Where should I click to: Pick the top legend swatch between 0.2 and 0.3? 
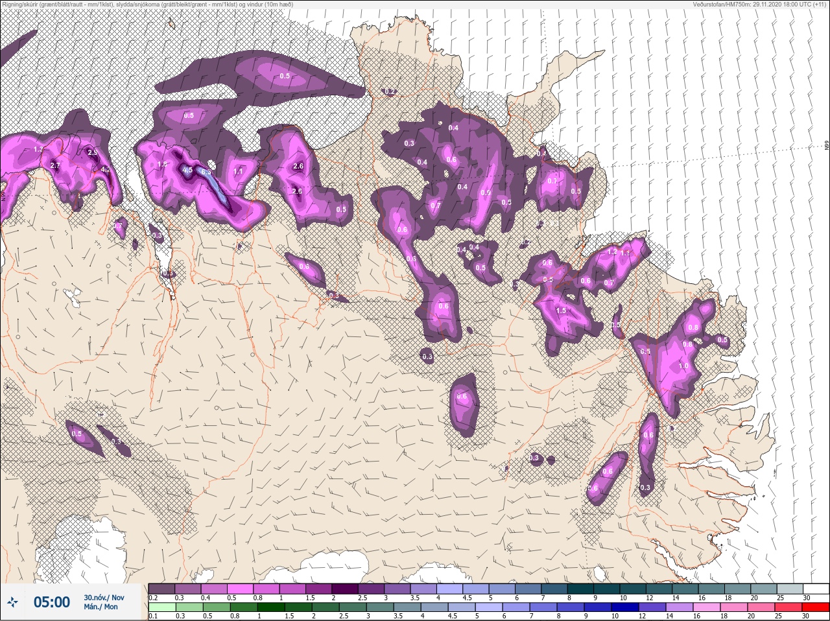coord(161,589)
